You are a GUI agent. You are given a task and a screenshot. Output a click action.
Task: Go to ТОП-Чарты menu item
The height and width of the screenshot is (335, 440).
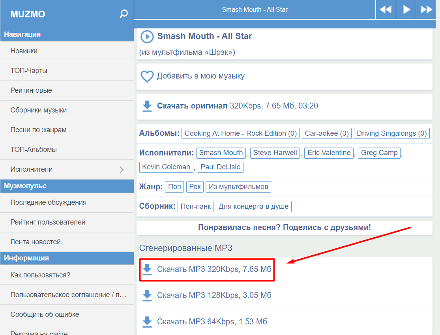(29, 71)
